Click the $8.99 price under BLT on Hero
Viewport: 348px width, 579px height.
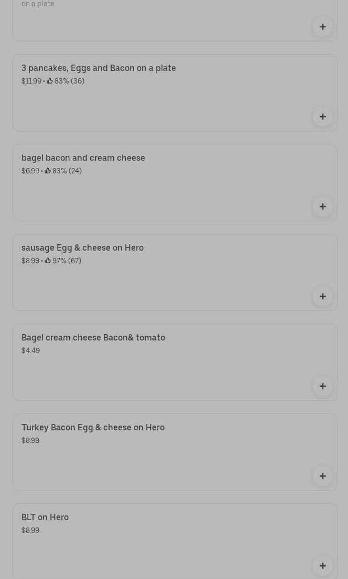30,530
